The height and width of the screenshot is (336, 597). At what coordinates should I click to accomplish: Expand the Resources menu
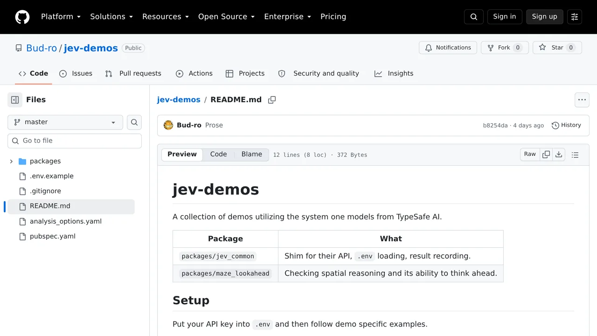click(x=166, y=17)
